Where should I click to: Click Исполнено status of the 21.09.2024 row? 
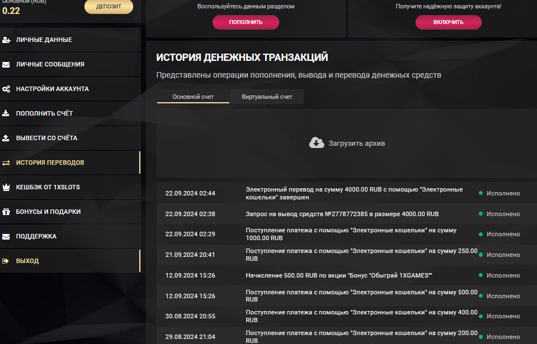(503, 255)
